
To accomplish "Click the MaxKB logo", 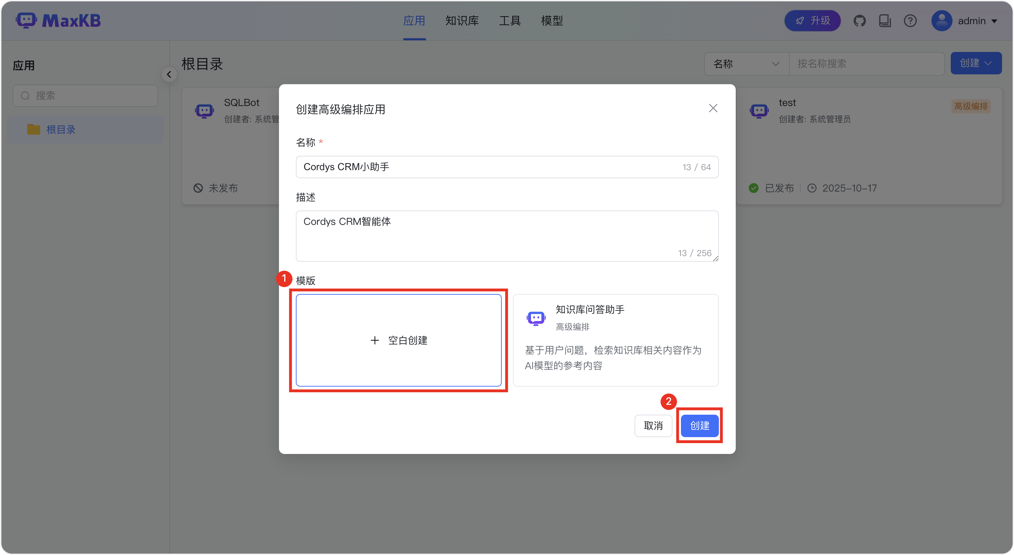I will (x=58, y=20).
